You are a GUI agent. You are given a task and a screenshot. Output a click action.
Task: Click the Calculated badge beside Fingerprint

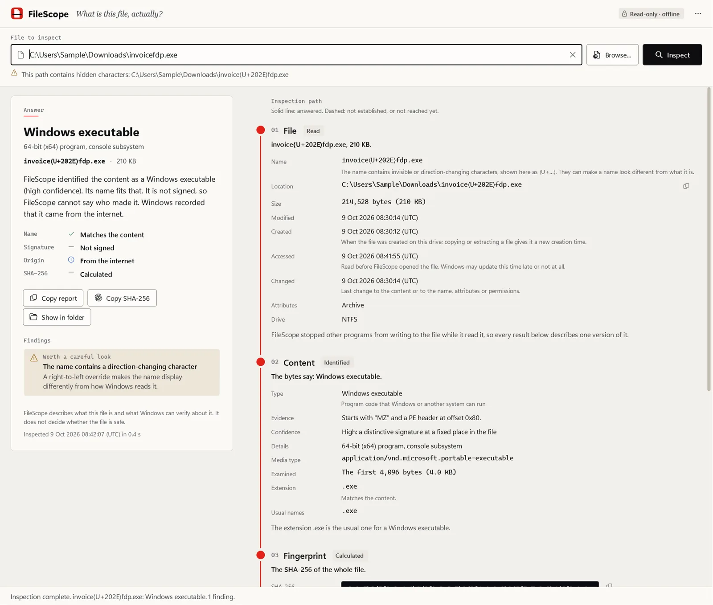(x=349, y=556)
